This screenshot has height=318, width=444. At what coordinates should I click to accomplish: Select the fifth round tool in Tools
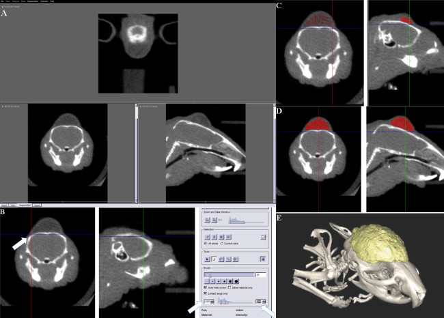point(235,259)
